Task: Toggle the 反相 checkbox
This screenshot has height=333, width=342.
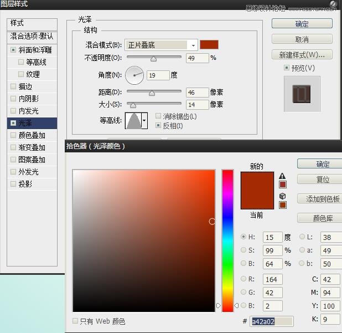Action: pyautogui.click(x=158, y=125)
